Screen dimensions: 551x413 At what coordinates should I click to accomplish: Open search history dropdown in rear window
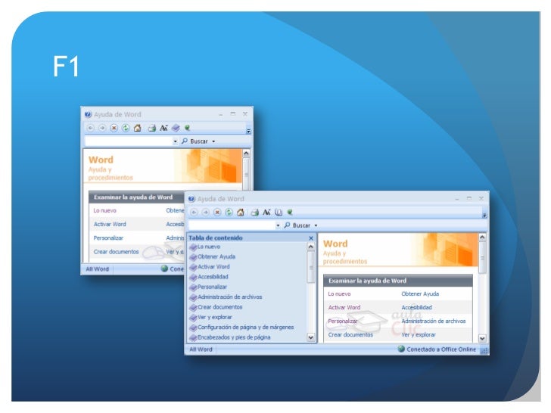(x=175, y=141)
